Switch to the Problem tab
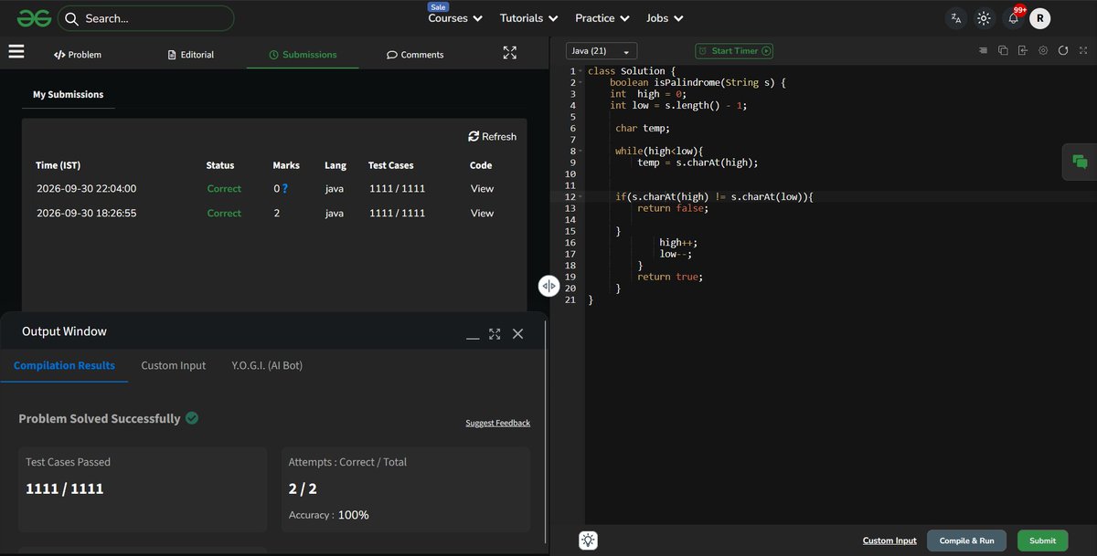Screen dimensions: 1097x556 [78, 55]
